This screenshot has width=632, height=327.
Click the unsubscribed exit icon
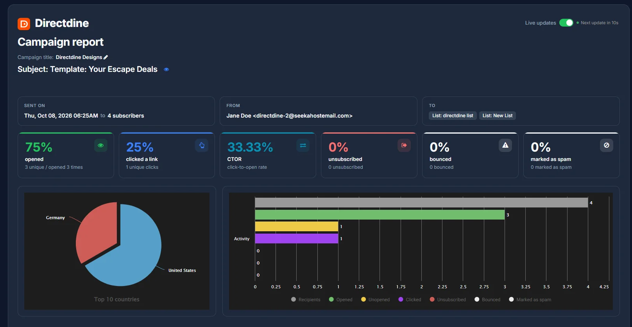[404, 145]
